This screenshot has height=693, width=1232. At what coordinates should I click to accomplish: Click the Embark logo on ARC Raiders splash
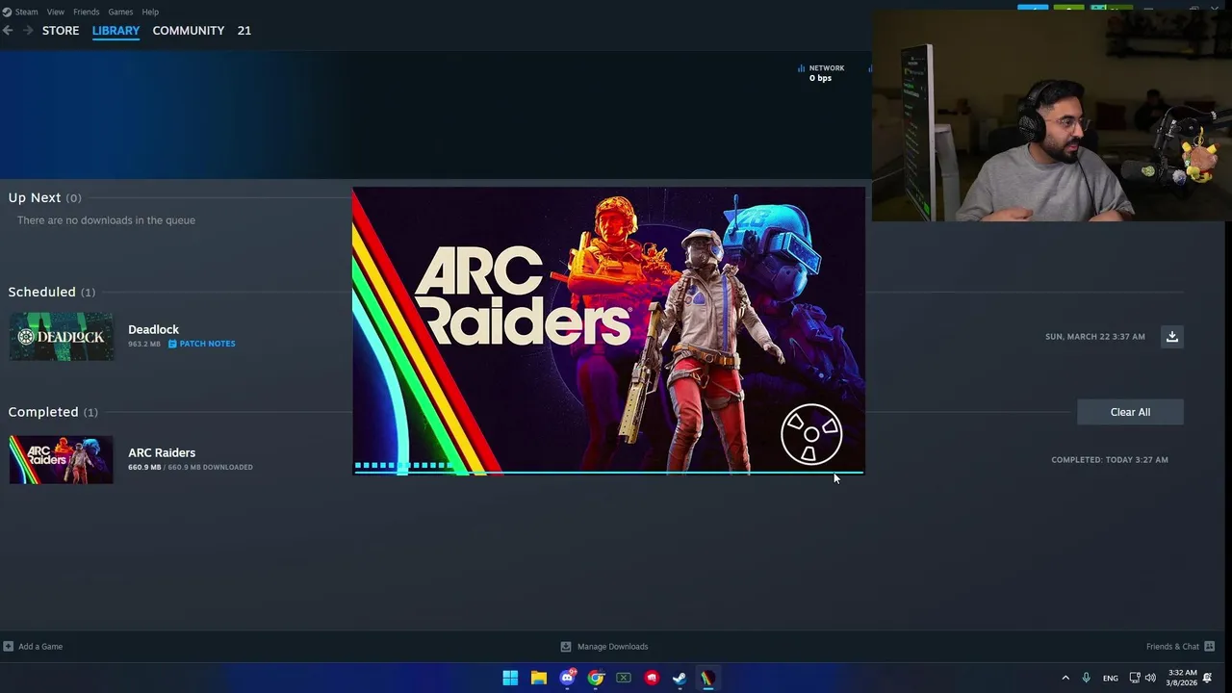811,434
